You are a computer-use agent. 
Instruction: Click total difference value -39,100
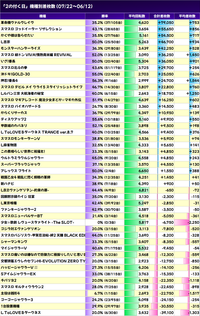click(x=166, y=313)
